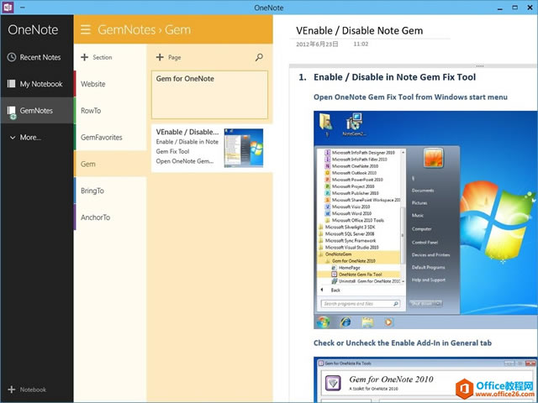Image resolution: width=538 pixels, height=403 pixels.
Task: Click the OneNote title in sidebar
Action: [x=33, y=30]
